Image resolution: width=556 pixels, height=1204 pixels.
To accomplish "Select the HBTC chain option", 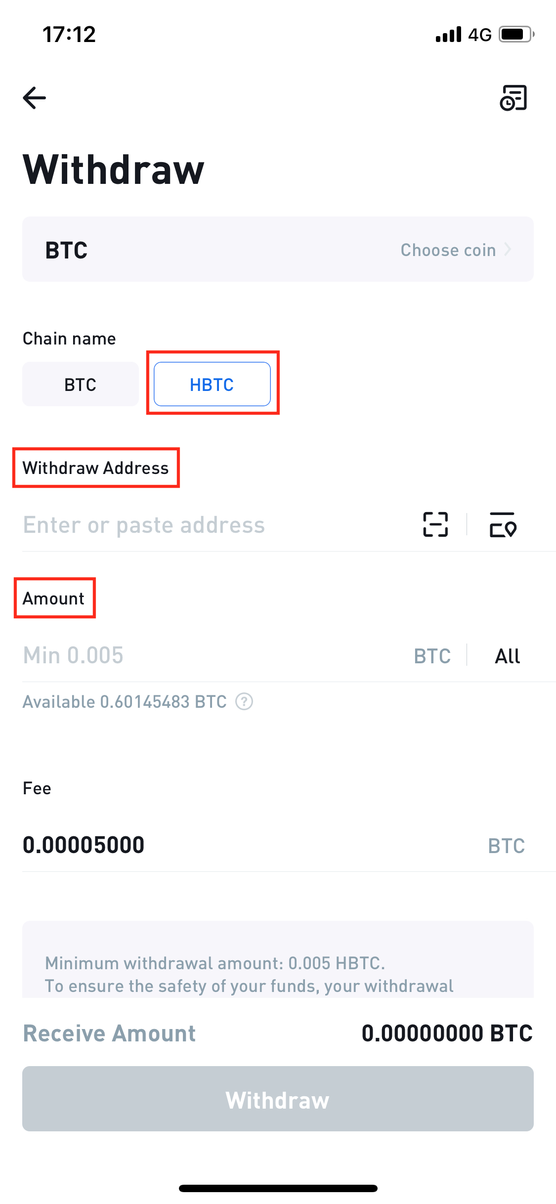I will pos(212,384).
